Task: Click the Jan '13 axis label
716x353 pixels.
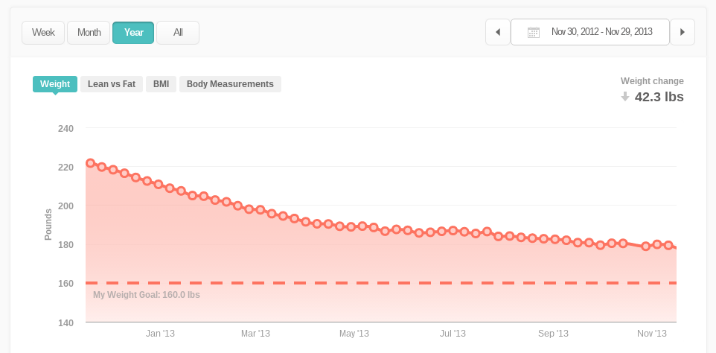Action: pyautogui.click(x=160, y=334)
